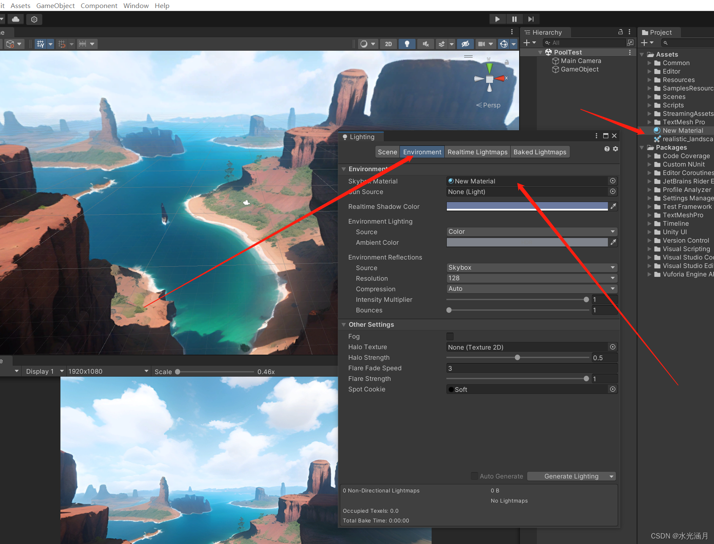Open Reflections Source Skybox dropdown
Image resolution: width=714 pixels, height=544 pixels.
click(532, 268)
